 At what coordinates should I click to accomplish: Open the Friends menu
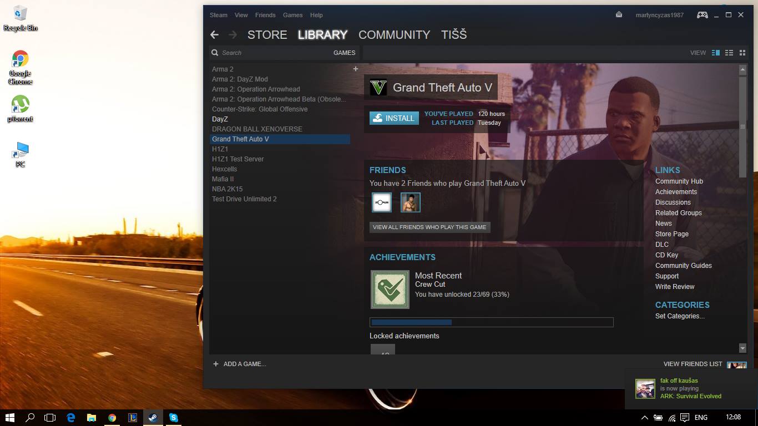pyautogui.click(x=265, y=15)
